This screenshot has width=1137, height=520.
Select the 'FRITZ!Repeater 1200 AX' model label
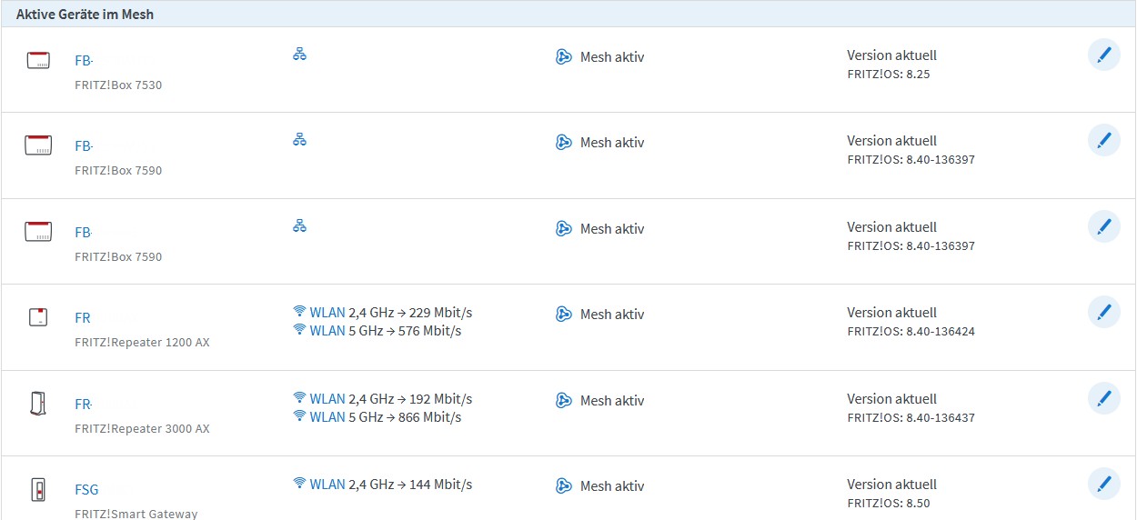click(x=142, y=343)
